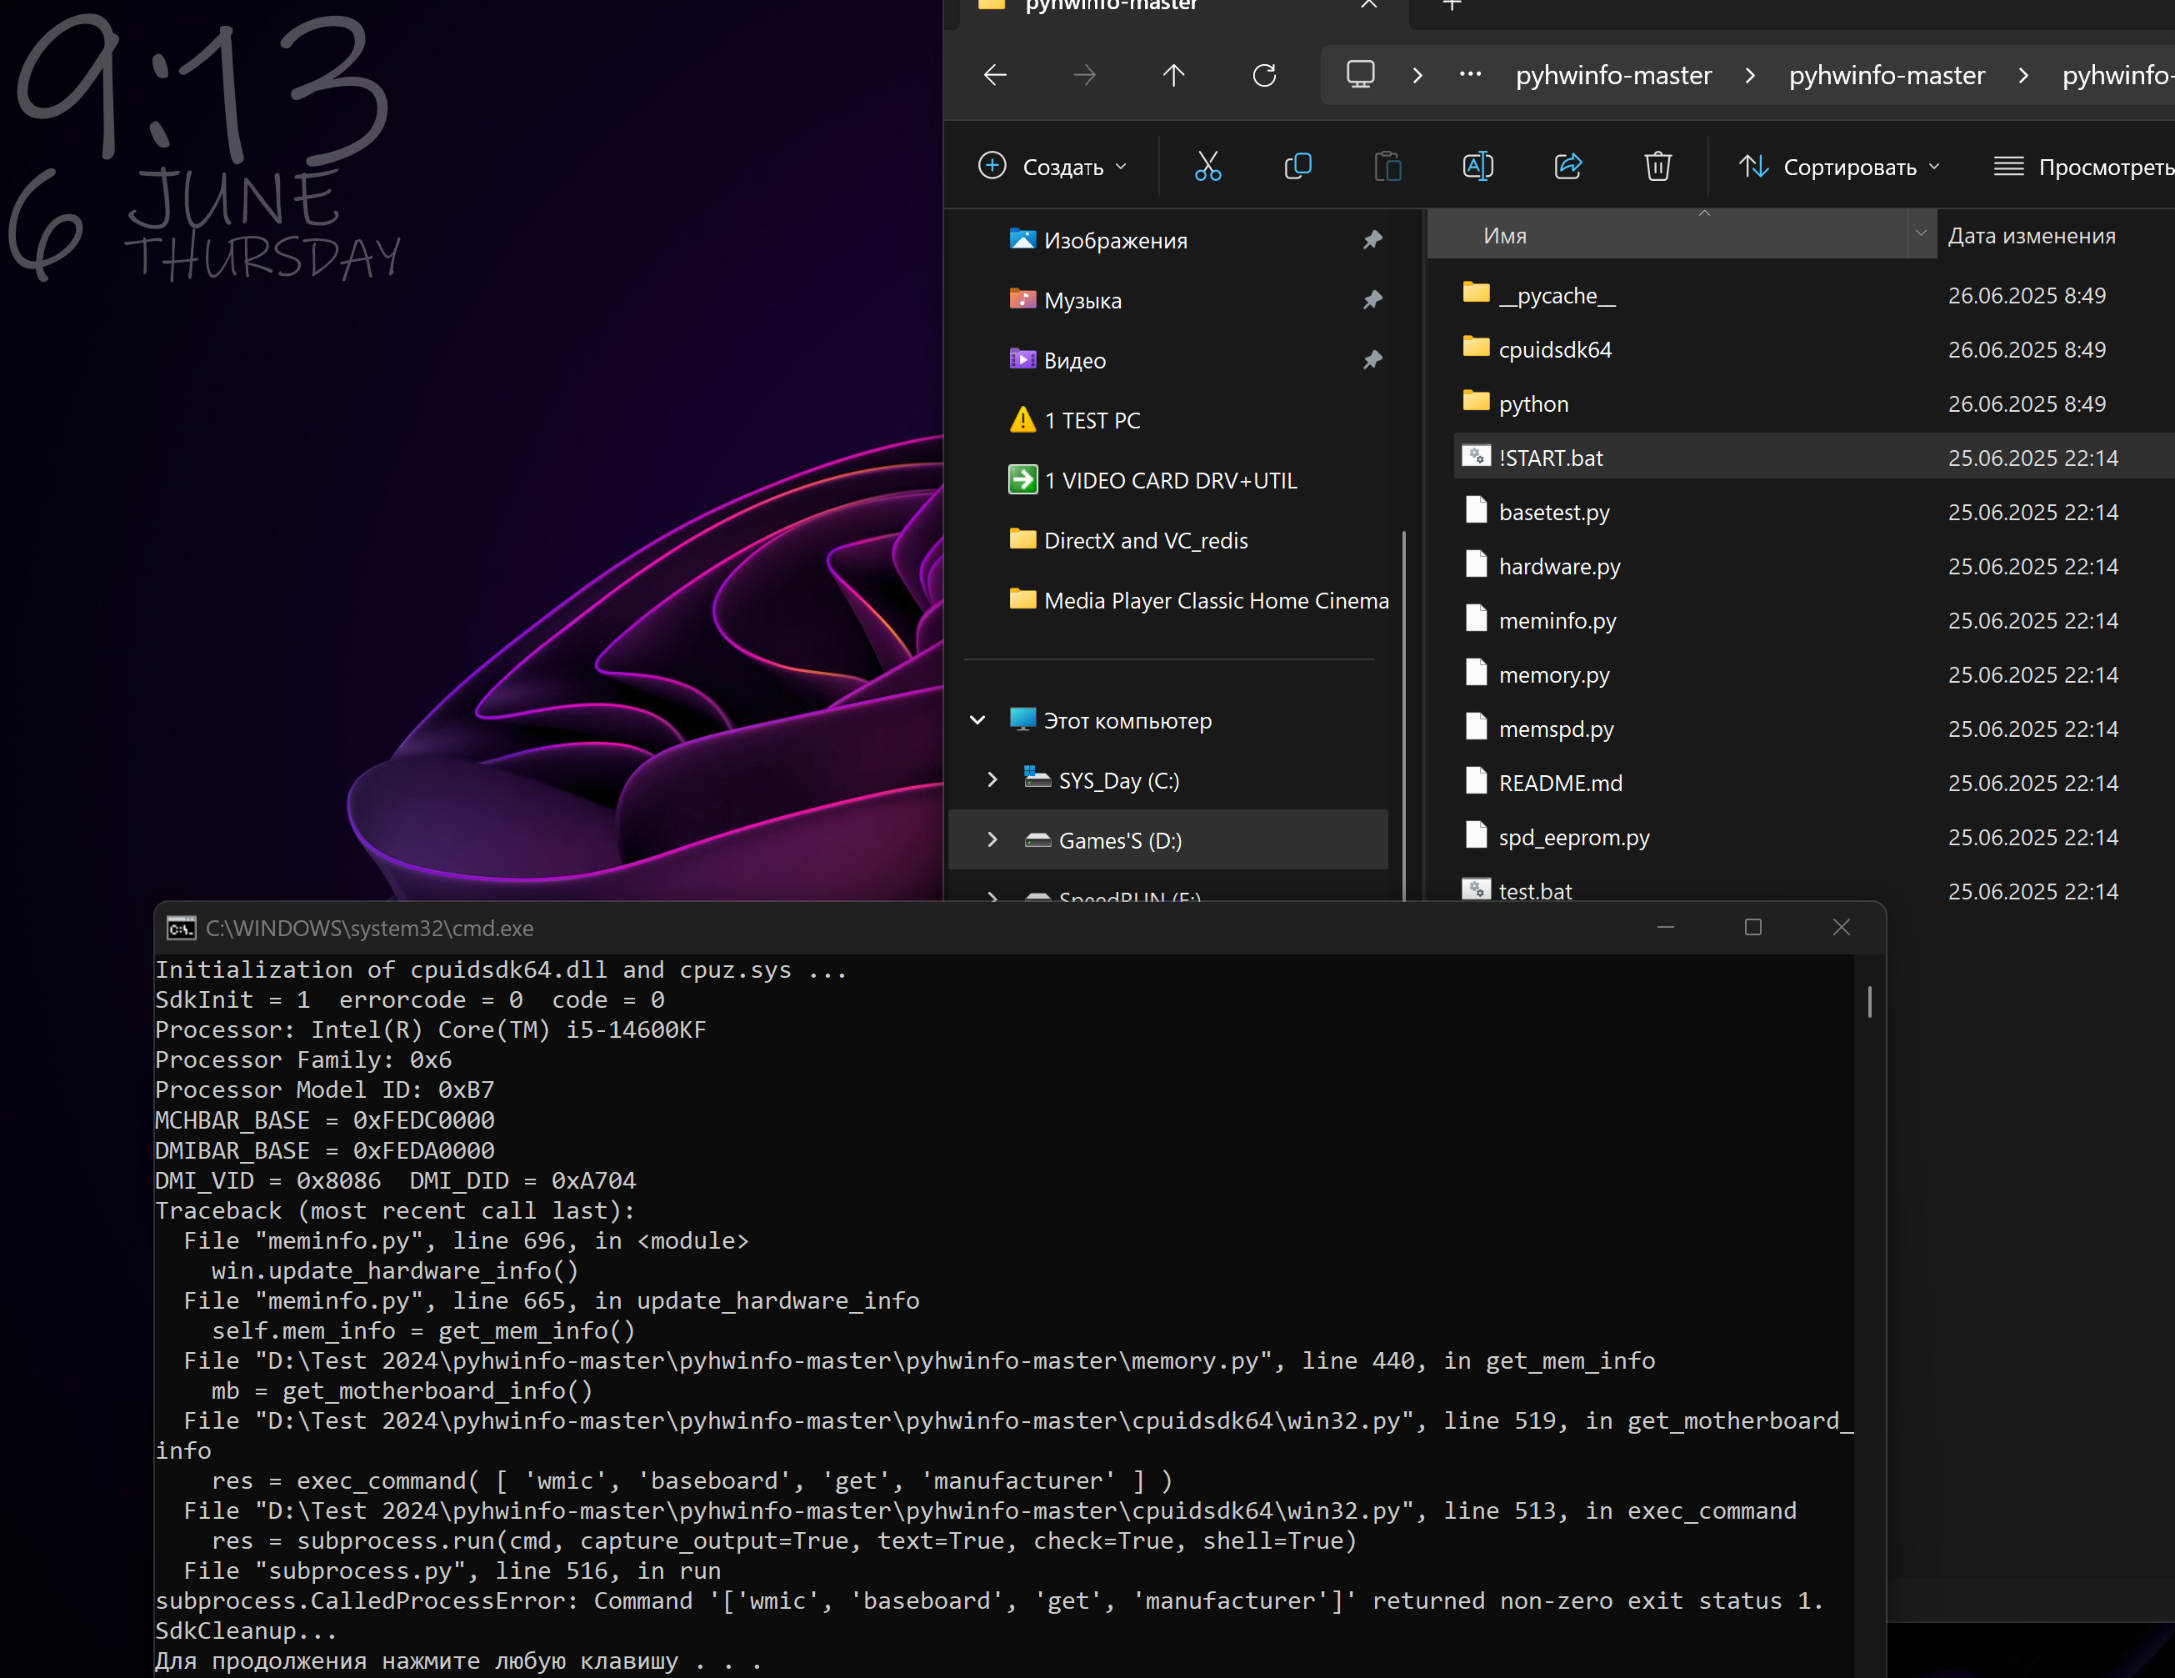This screenshot has height=1678, width=2175.
Task: Navigate back with the back arrow
Action: coord(995,76)
